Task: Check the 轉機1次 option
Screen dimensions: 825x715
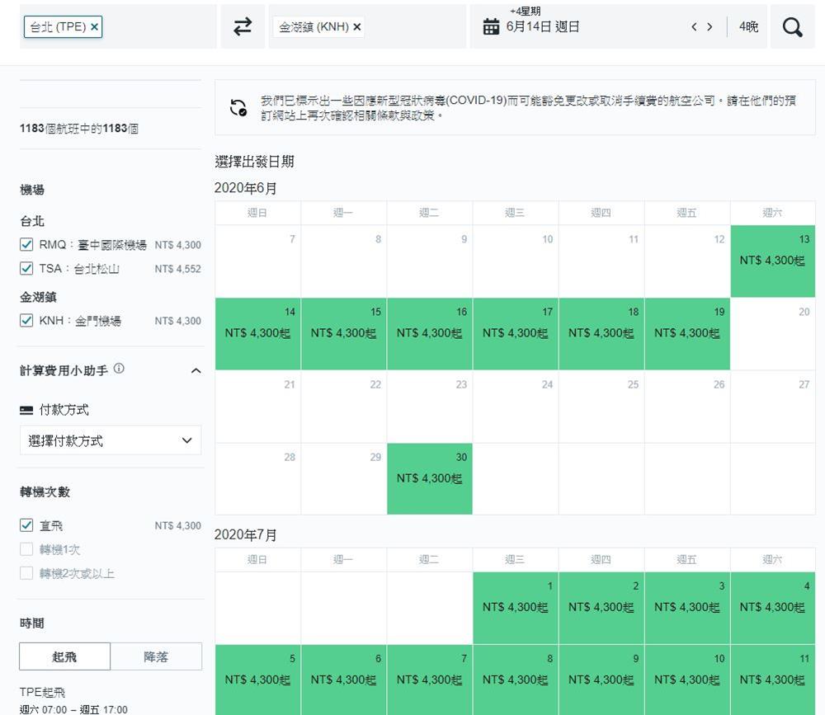Action: 26,549
